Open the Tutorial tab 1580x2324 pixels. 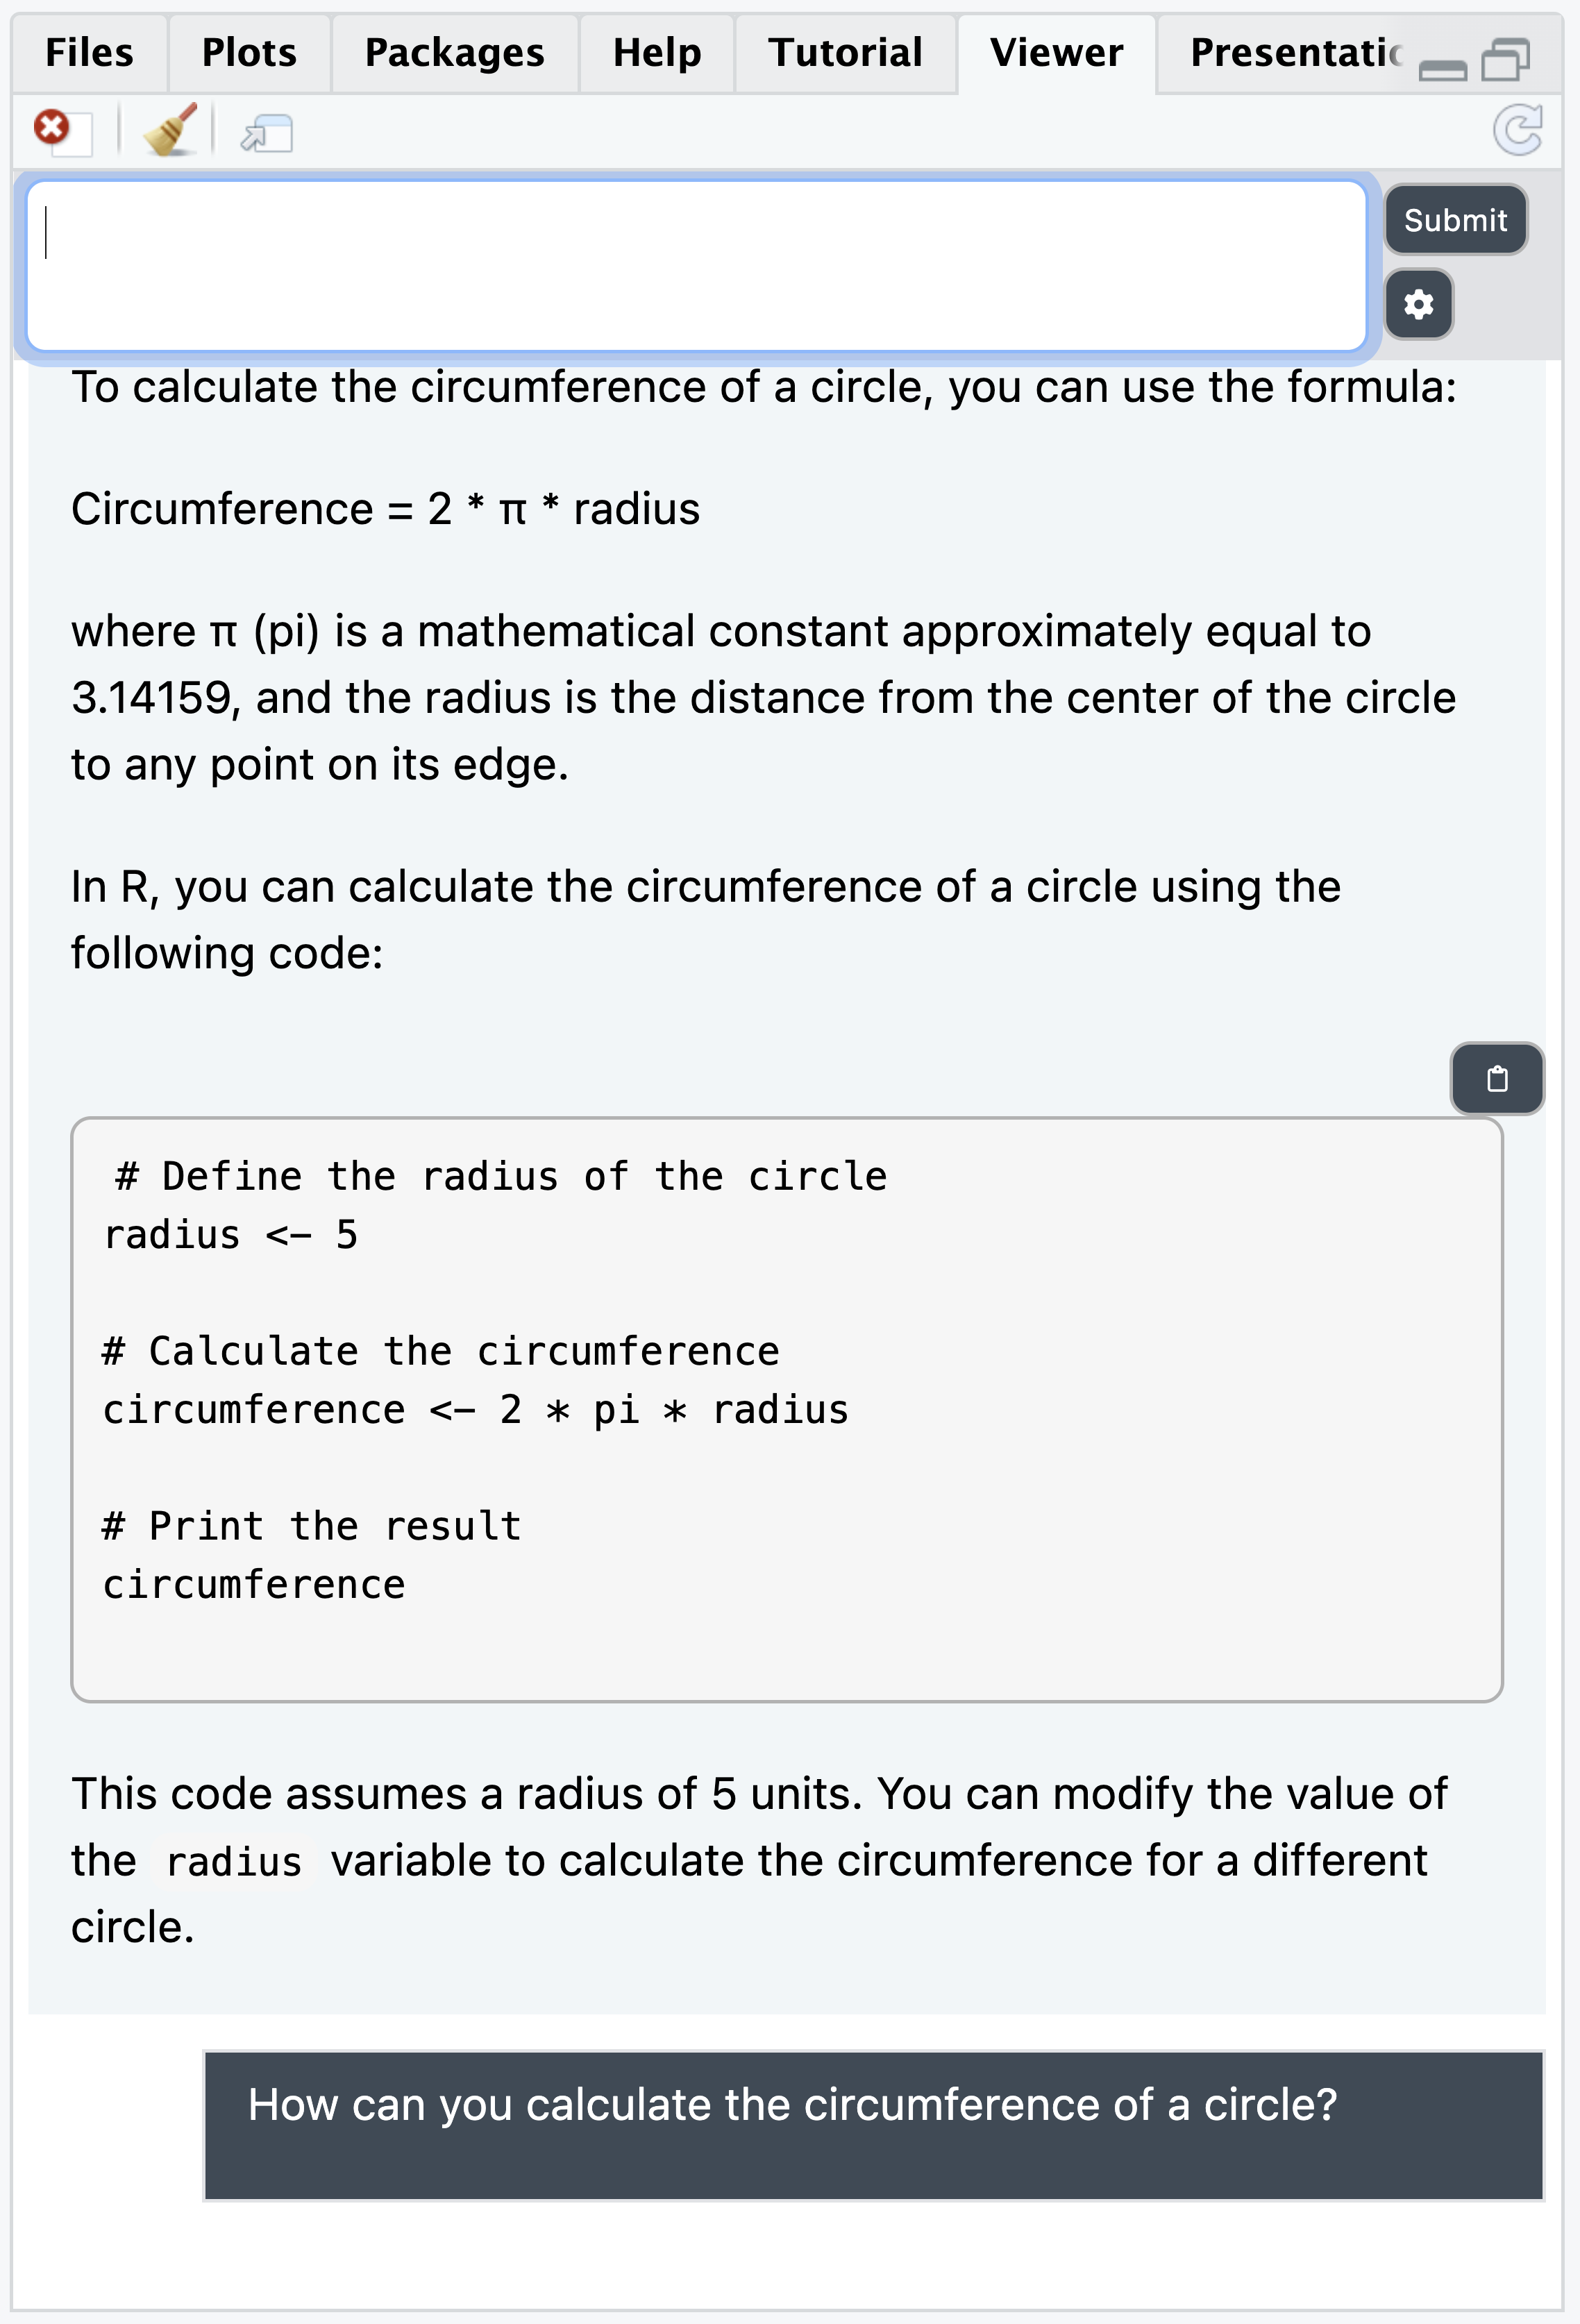(x=845, y=53)
